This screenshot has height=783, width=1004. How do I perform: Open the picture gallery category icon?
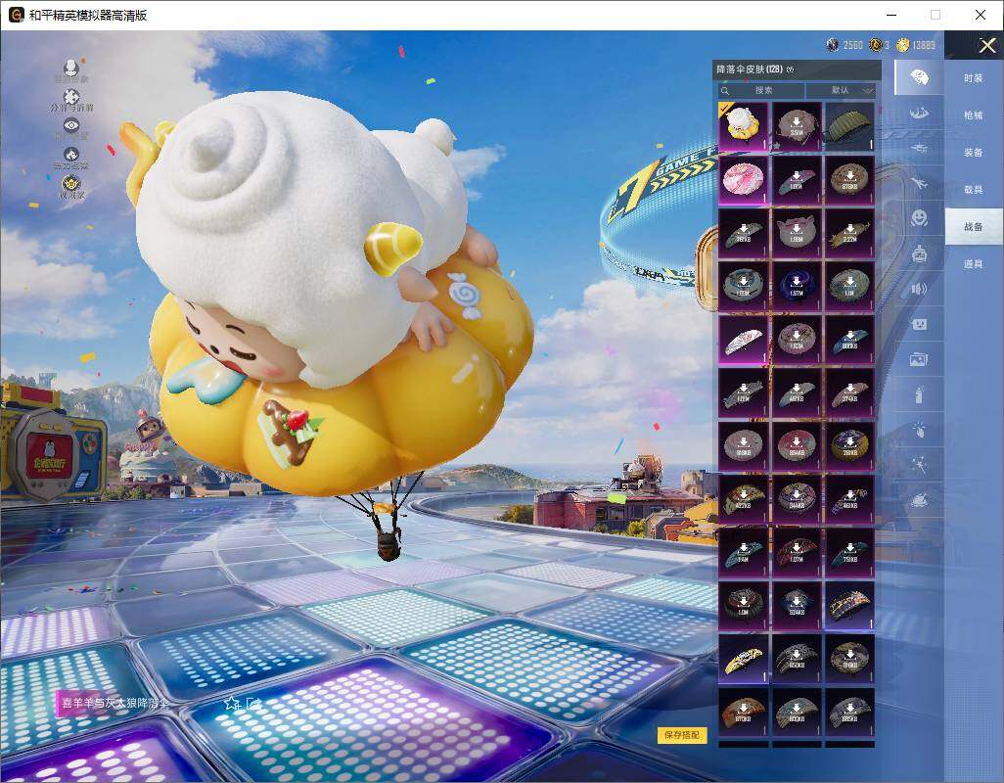(919, 360)
